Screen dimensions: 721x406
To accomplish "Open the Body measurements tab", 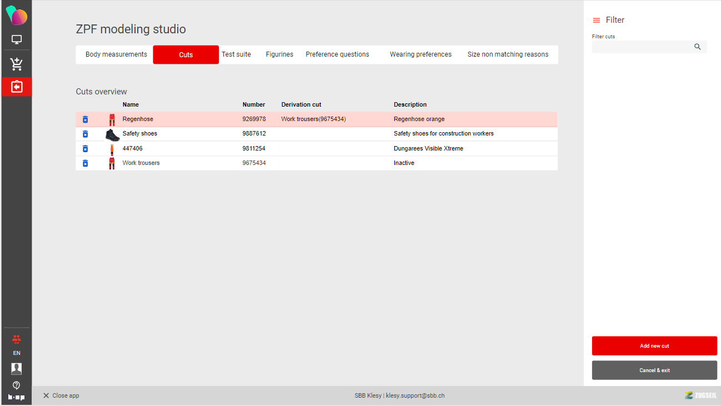I will point(116,54).
